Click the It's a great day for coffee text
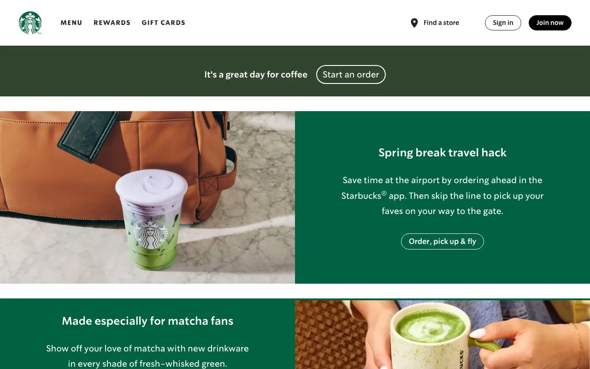Viewport: 590px width, 369px height. pyautogui.click(x=256, y=75)
